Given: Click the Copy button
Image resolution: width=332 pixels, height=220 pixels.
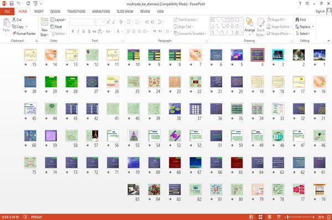Looking at the screenshot, I should (18, 26).
